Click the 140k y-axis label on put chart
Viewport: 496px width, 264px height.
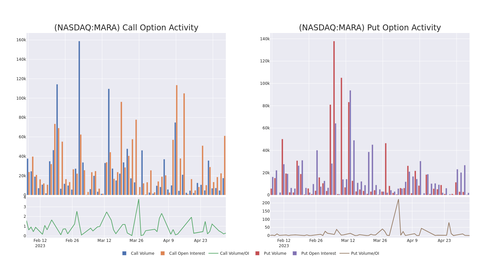coord(265,39)
